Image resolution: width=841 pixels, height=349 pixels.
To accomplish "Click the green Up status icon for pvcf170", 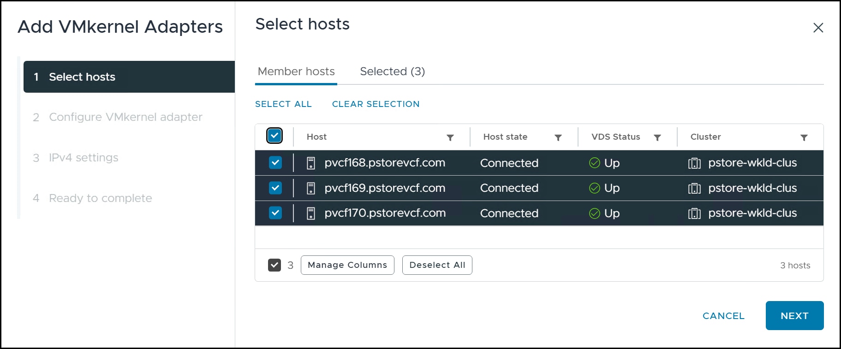I will (595, 213).
